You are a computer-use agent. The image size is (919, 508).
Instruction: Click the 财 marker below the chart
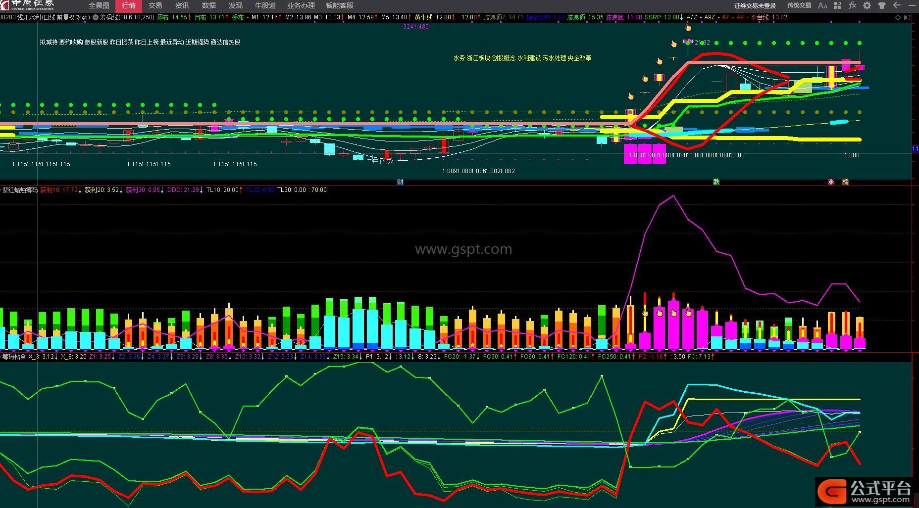point(400,182)
